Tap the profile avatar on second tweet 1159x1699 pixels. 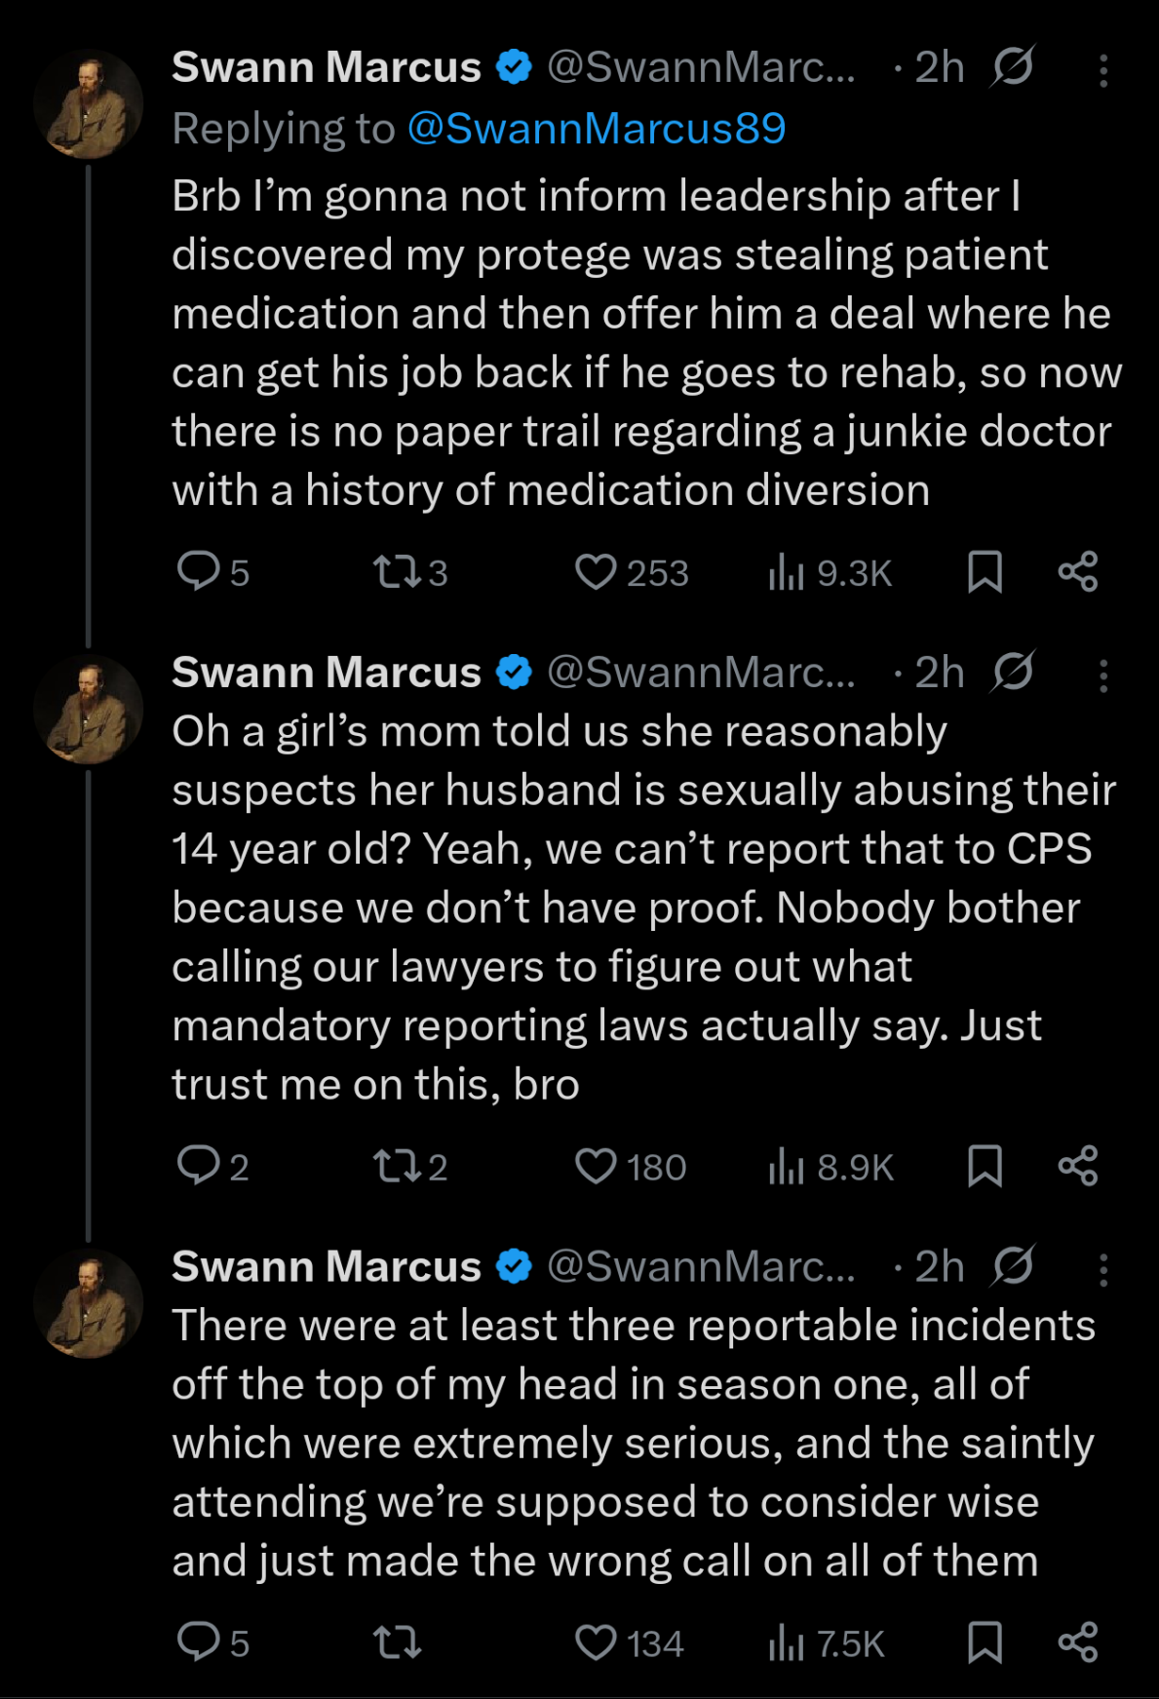(x=89, y=710)
